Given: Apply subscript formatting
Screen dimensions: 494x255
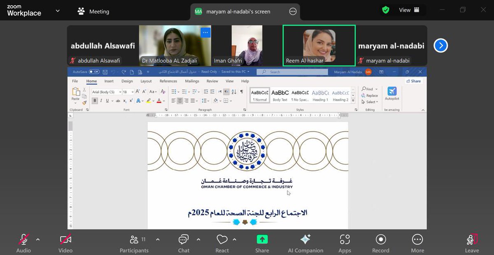Looking at the screenshot, I should pos(125,101).
